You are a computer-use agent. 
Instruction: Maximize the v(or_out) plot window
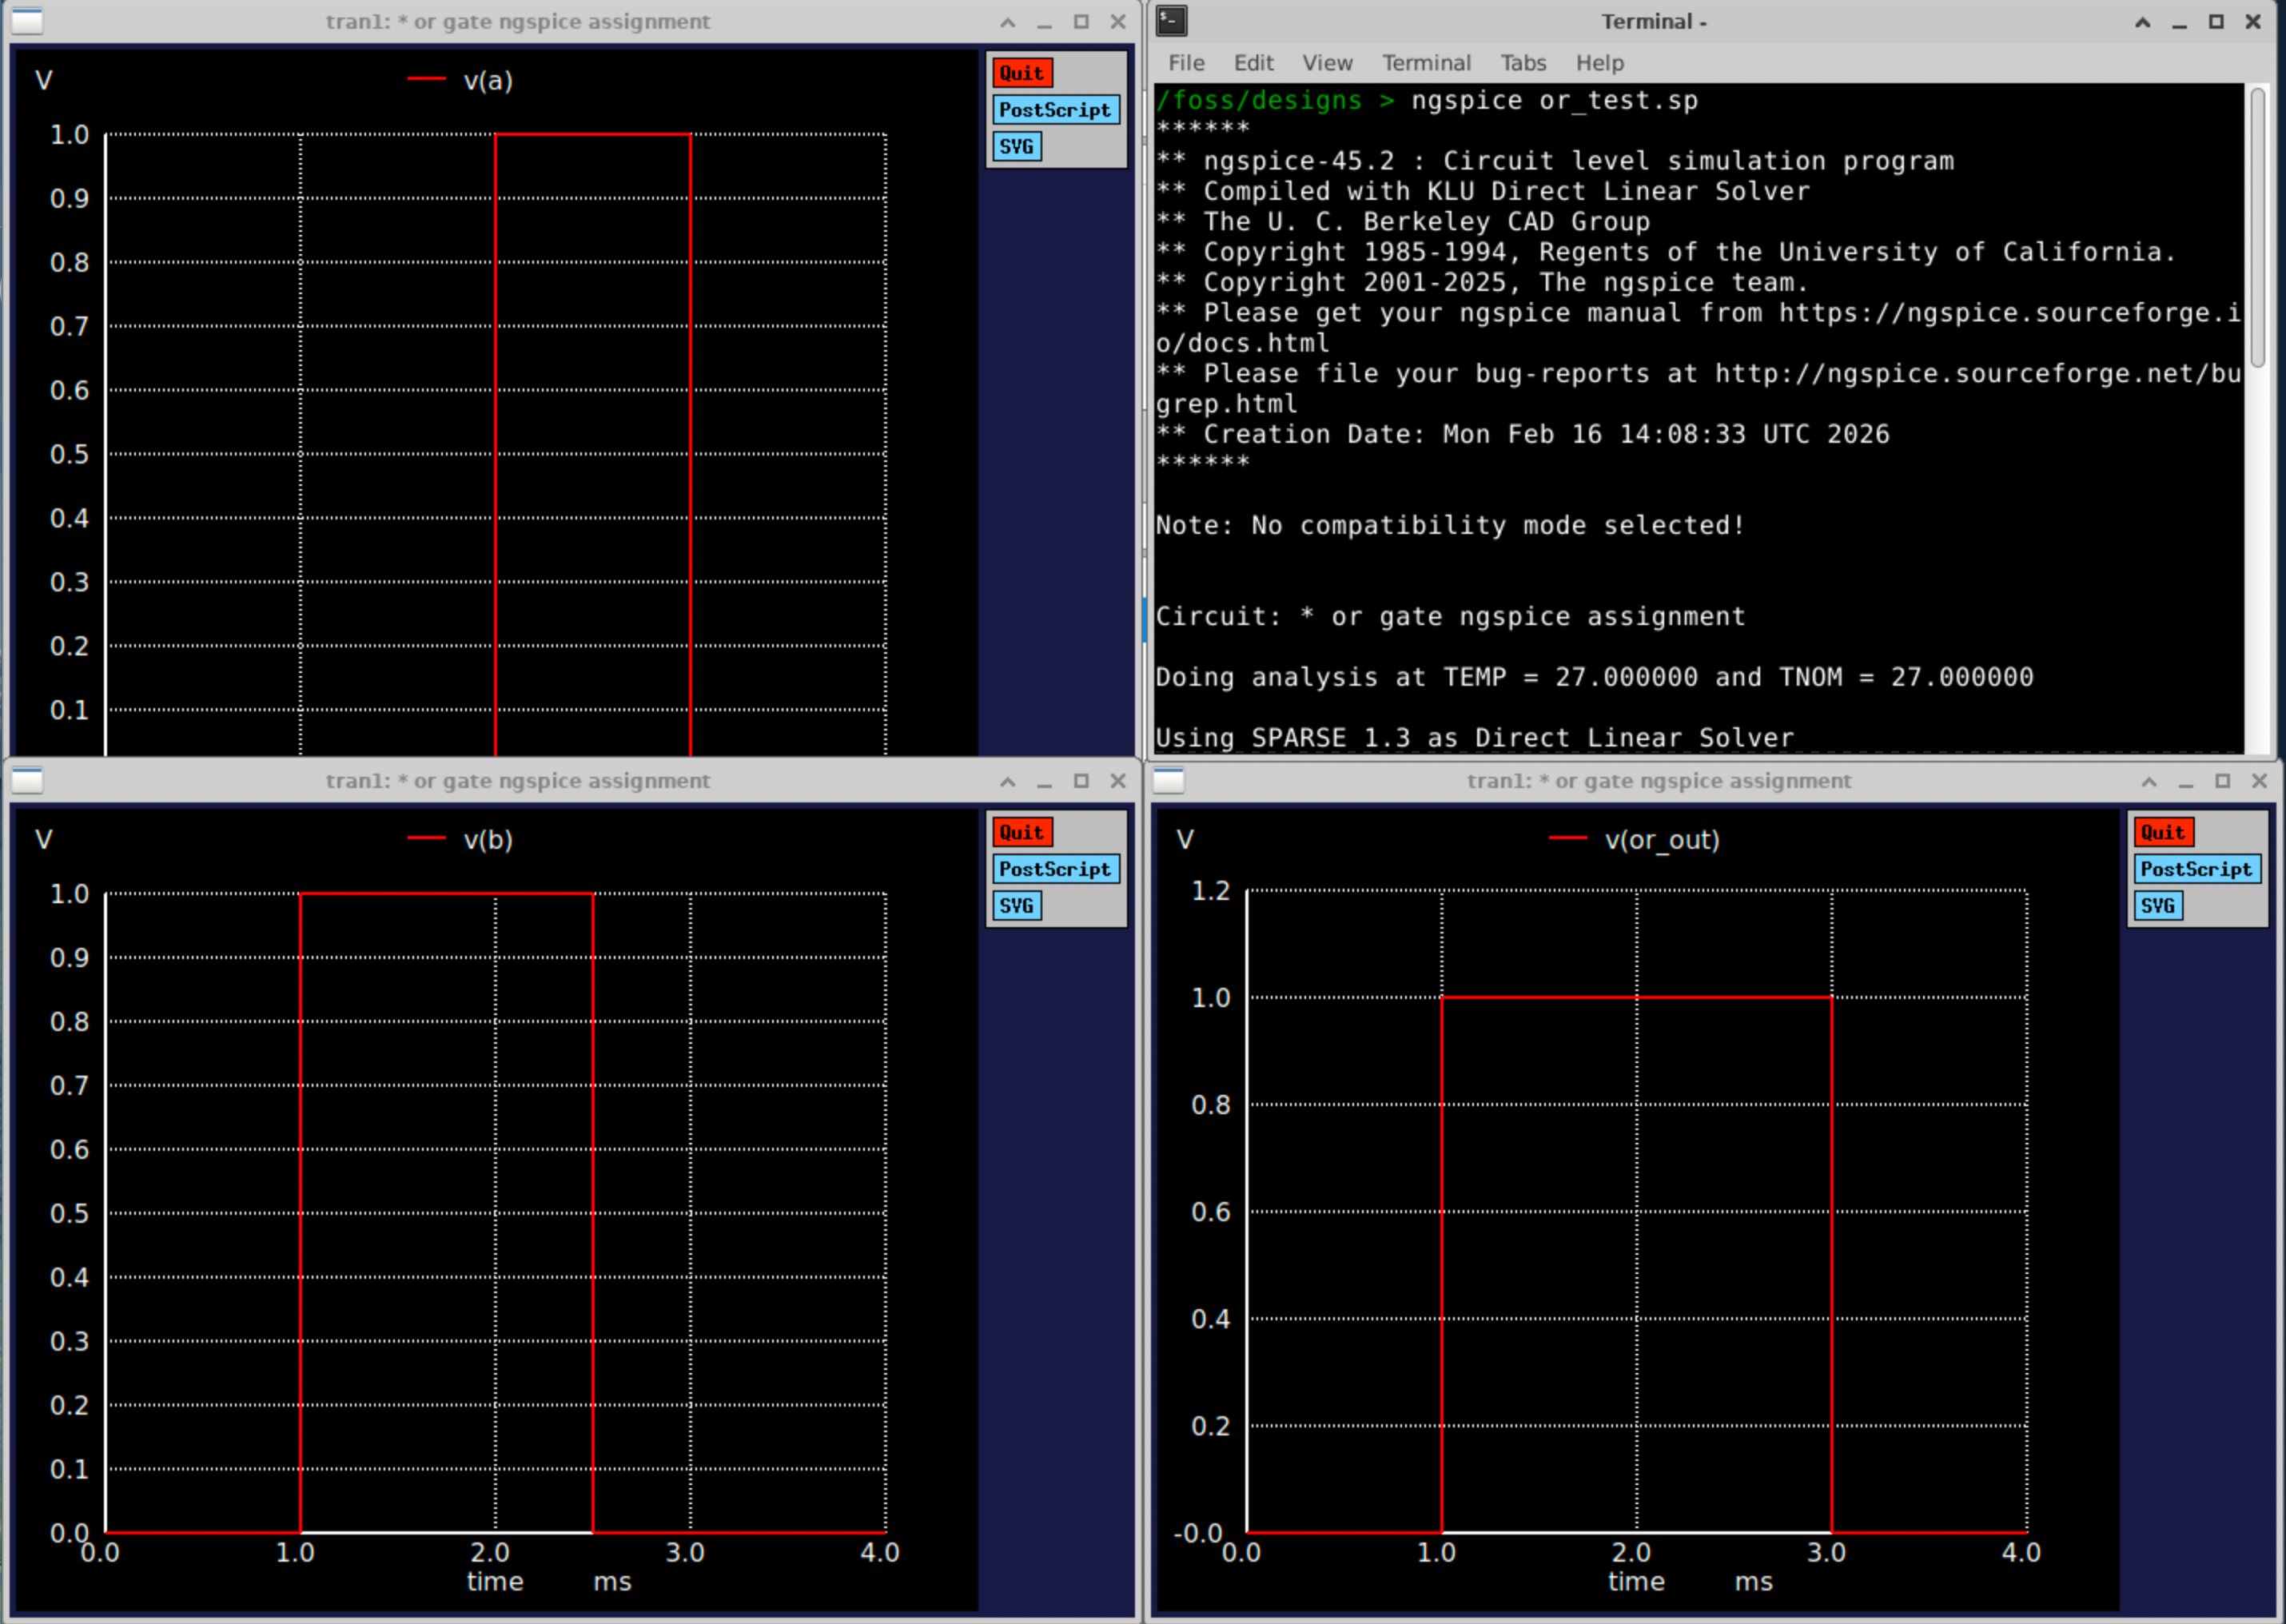pyautogui.click(x=2222, y=781)
